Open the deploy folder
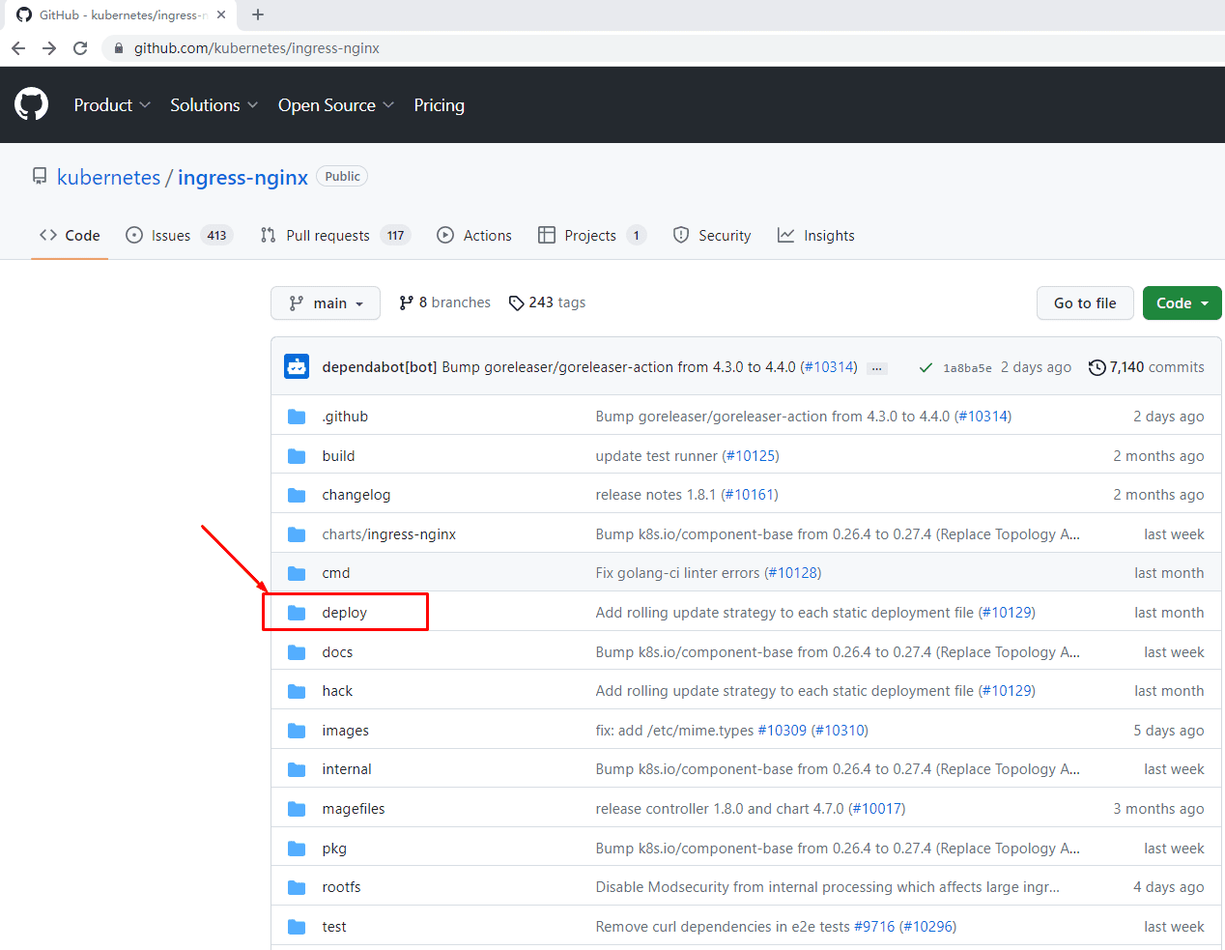The width and height of the screenshot is (1225, 950). [x=345, y=613]
